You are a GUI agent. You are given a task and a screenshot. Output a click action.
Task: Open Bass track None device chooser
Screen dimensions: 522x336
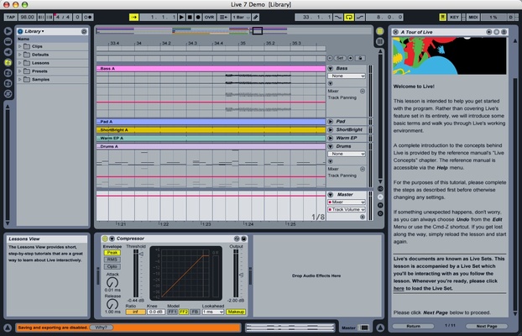(347, 76)
